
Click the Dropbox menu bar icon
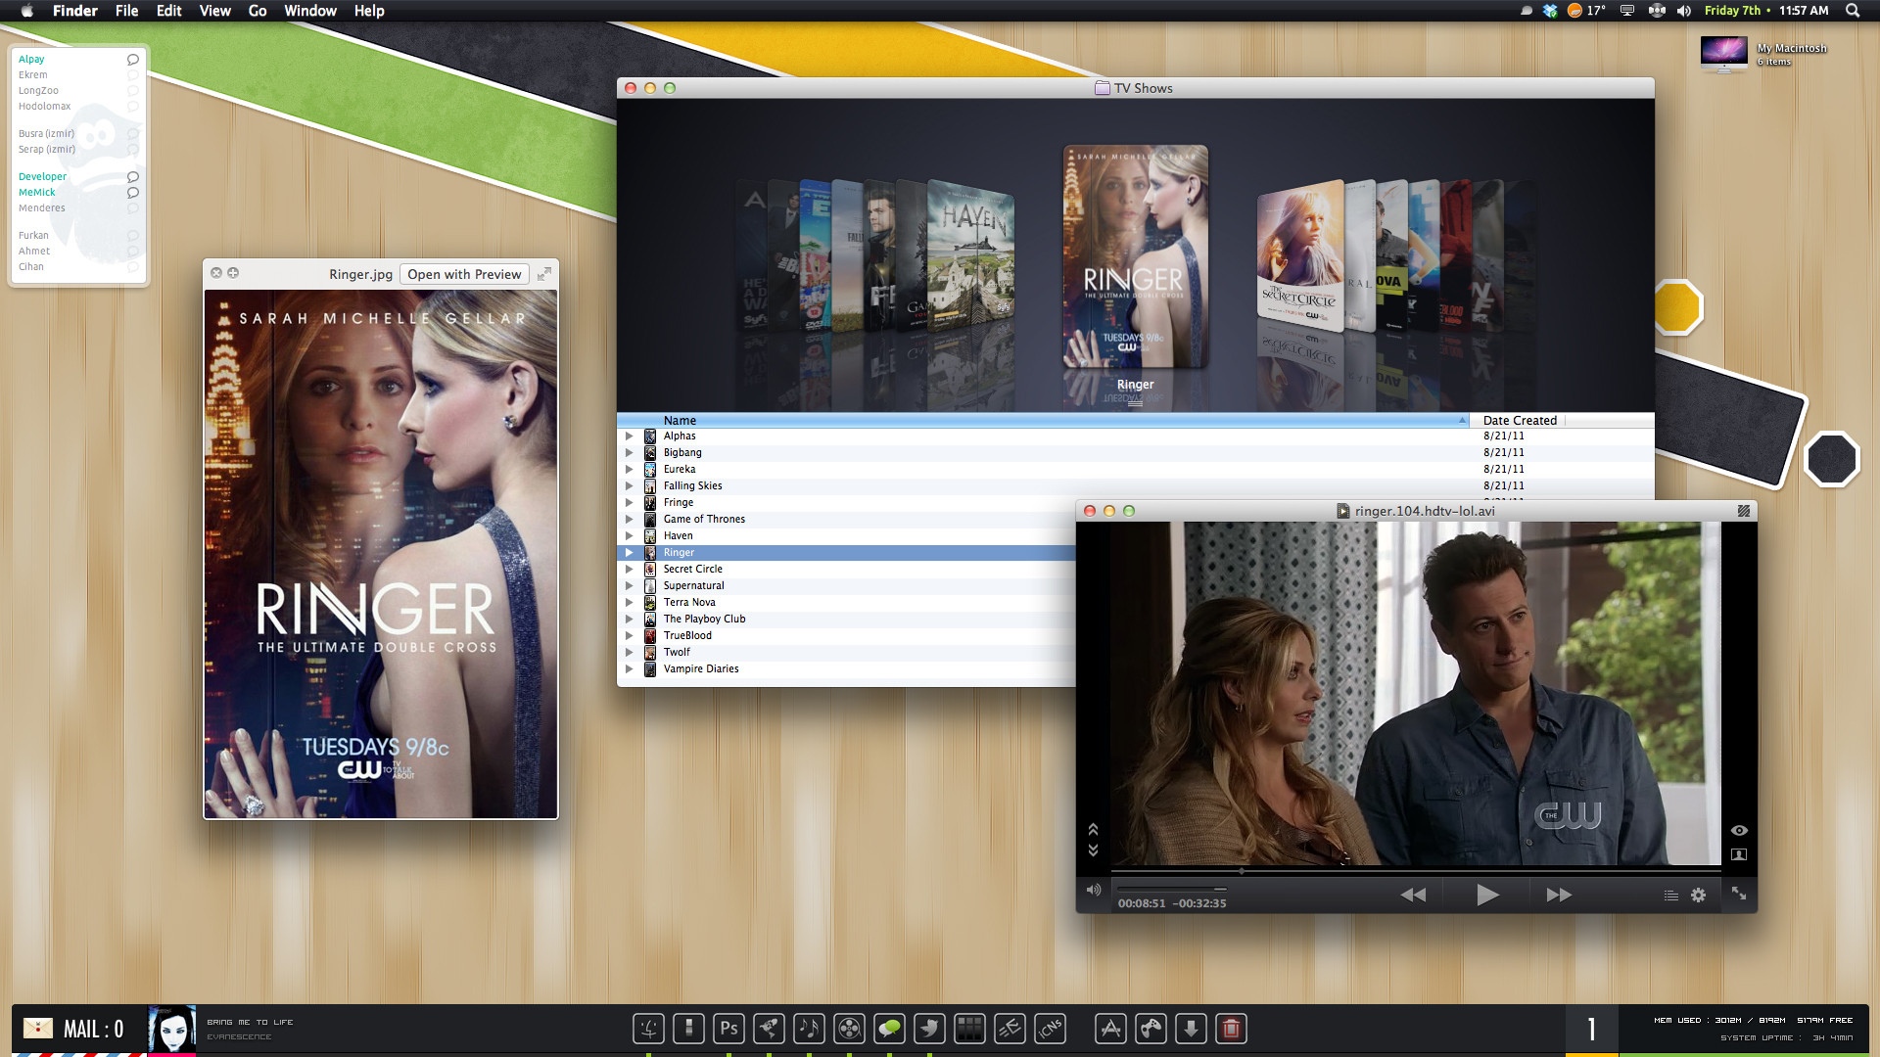(x=1550, y=11)
